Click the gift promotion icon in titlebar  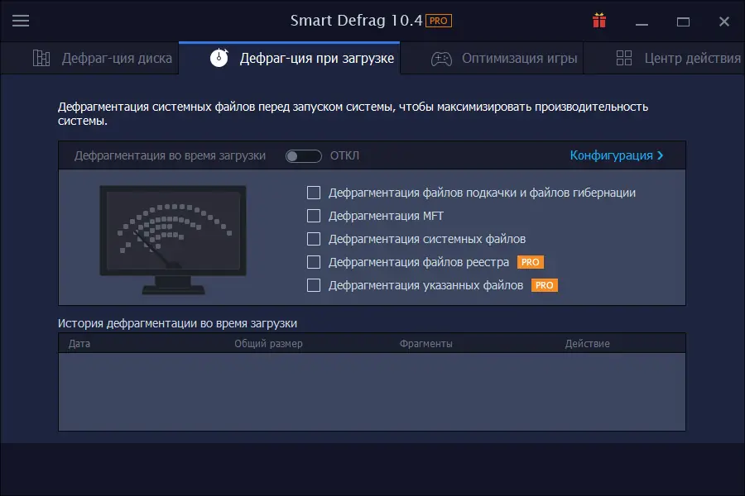point(598,20)
